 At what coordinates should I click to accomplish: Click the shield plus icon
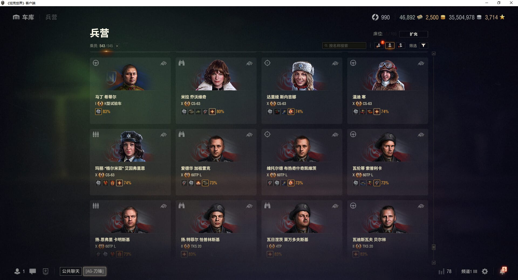pos(46,271)
